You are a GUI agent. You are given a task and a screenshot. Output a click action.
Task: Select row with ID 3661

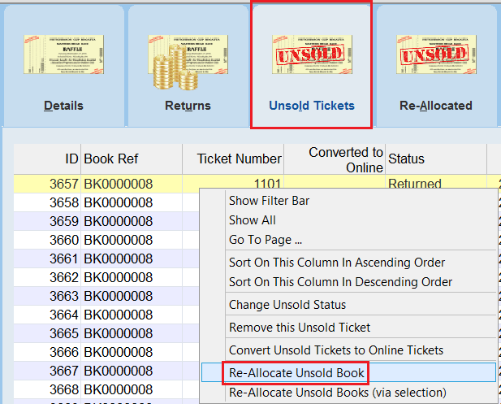tap(106, 258)
